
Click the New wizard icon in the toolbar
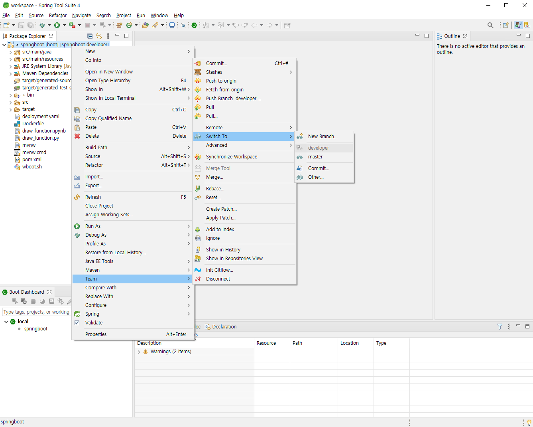coord(6,25)
